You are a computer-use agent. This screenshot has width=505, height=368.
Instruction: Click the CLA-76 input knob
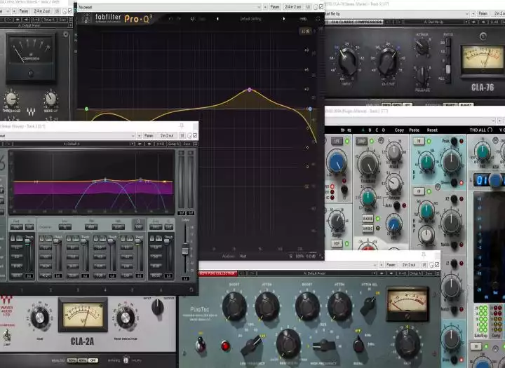(x=347, y=61)
